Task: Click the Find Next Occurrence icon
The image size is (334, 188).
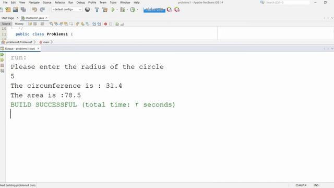Action: pos(61,24)
